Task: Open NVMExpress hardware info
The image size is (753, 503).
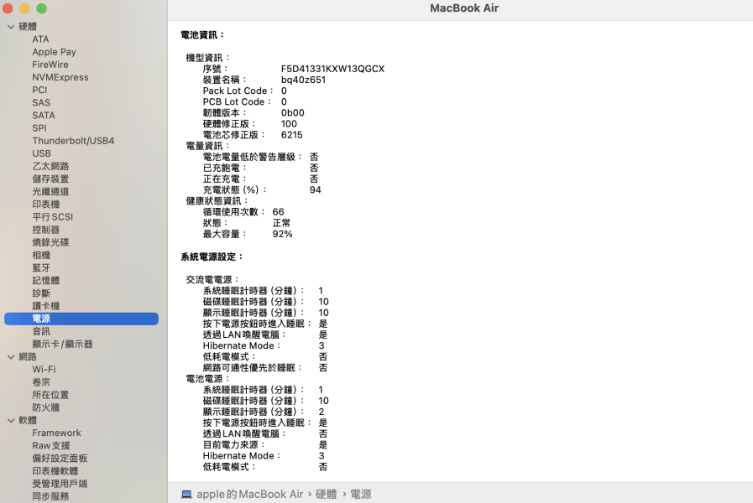Action: pyautogui.click(x=60, y=77)
